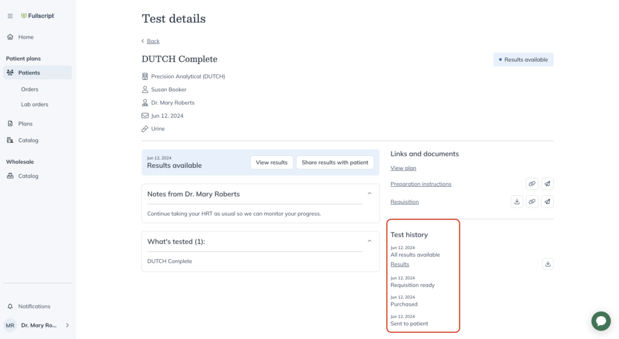The width and height of the screenshot is (619, 339).
Task: Send Preparation instructions via paper plane icon
Action: [x=547, y=184]
